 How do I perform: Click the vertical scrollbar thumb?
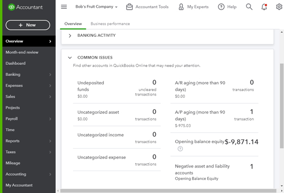point(281,106)
